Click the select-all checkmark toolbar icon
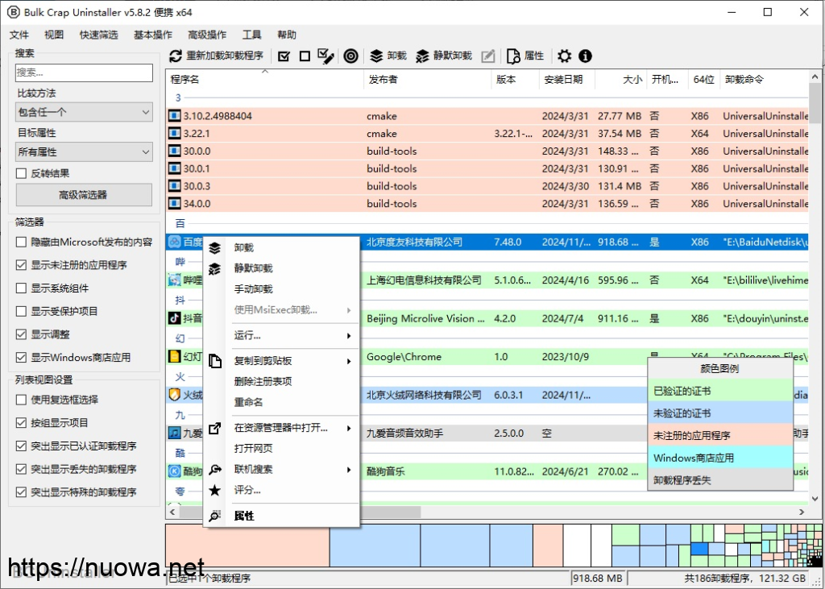Viewport: 825px width, 589px height. point(284,56)
